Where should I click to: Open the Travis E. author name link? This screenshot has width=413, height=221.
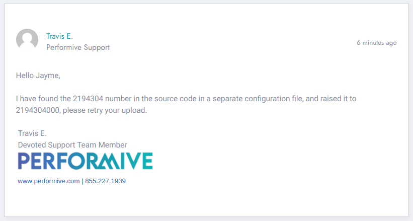[59, 36]
